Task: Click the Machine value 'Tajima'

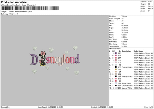Action: click(x=124, y=16)
